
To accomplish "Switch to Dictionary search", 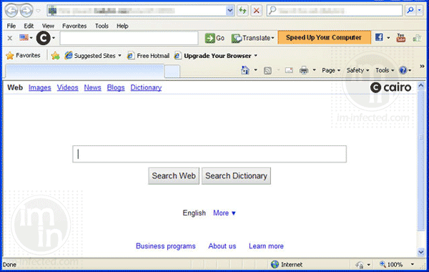I will click(x=146, y=87).
